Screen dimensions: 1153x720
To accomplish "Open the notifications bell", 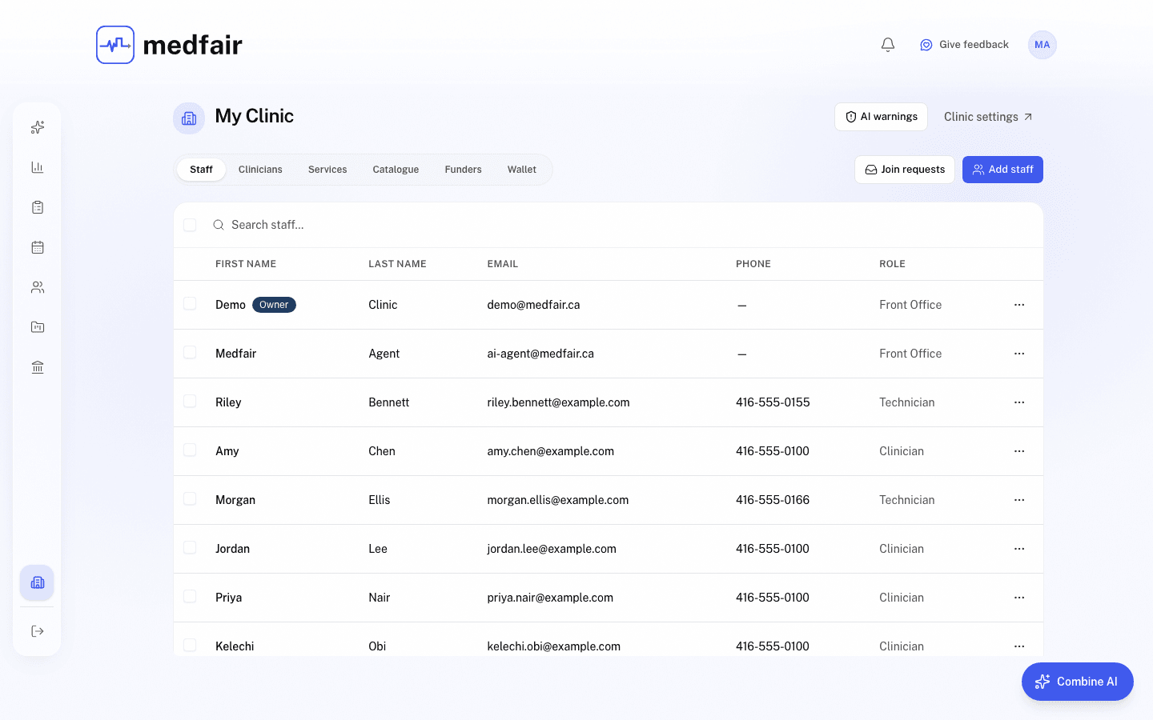I will [x=888, y=45].
